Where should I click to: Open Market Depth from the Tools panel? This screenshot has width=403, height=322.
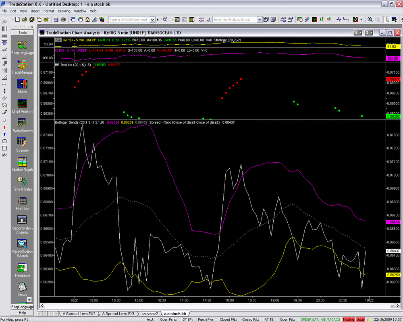click(x=22, y=164)
